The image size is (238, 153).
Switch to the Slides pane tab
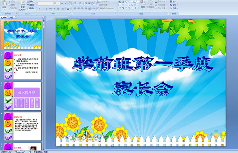[4, 18]
